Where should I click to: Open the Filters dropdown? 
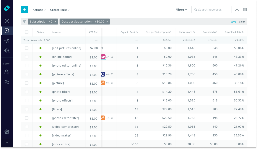(181, 9)
